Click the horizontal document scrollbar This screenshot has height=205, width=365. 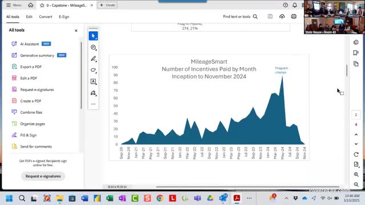248,187
